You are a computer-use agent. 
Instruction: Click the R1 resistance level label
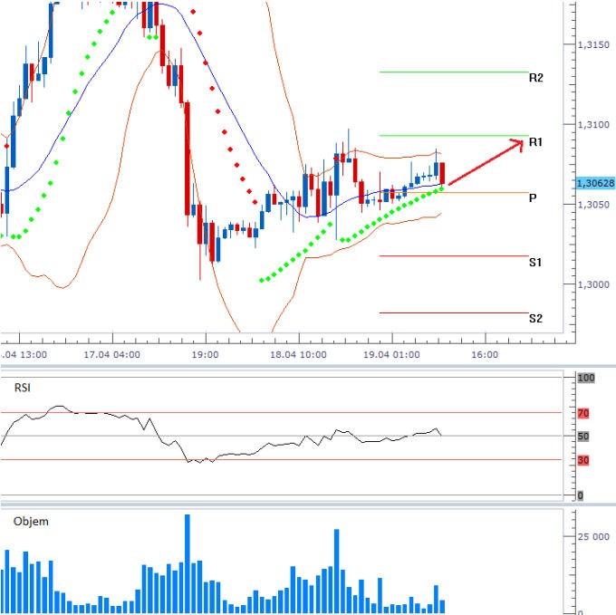536,142
